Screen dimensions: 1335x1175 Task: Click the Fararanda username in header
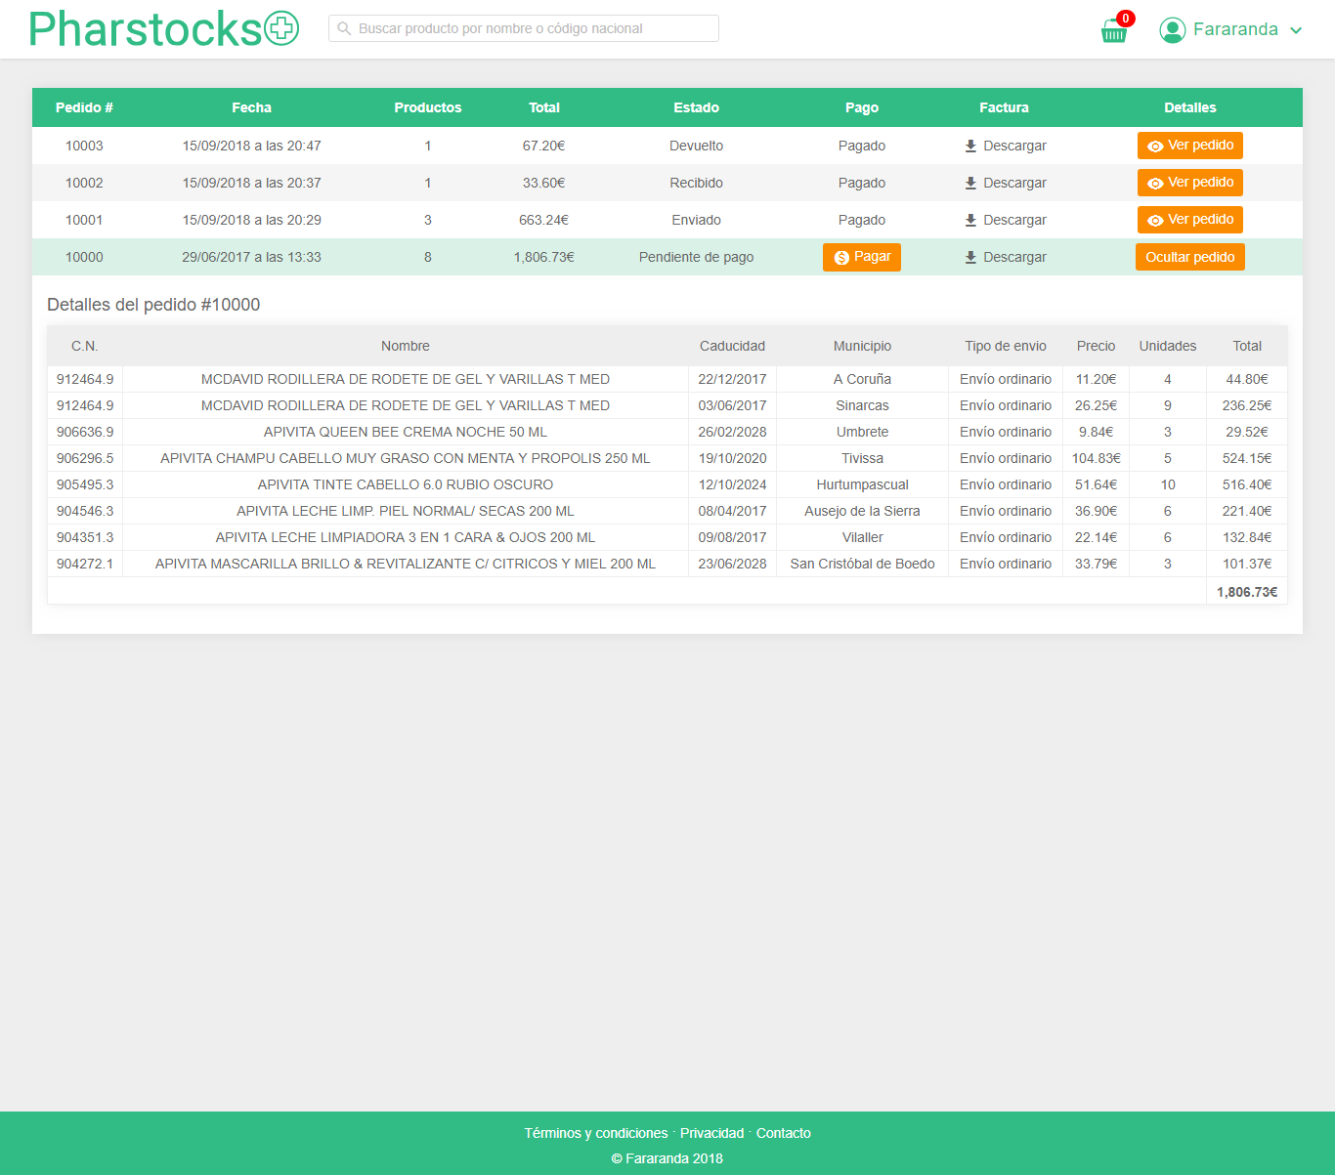click(x=1235, y=29)
